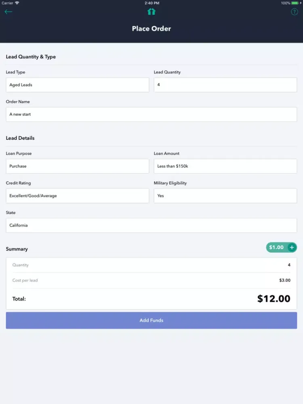
Task: Open the Credit Rating selector
Action: click(77, 196)
